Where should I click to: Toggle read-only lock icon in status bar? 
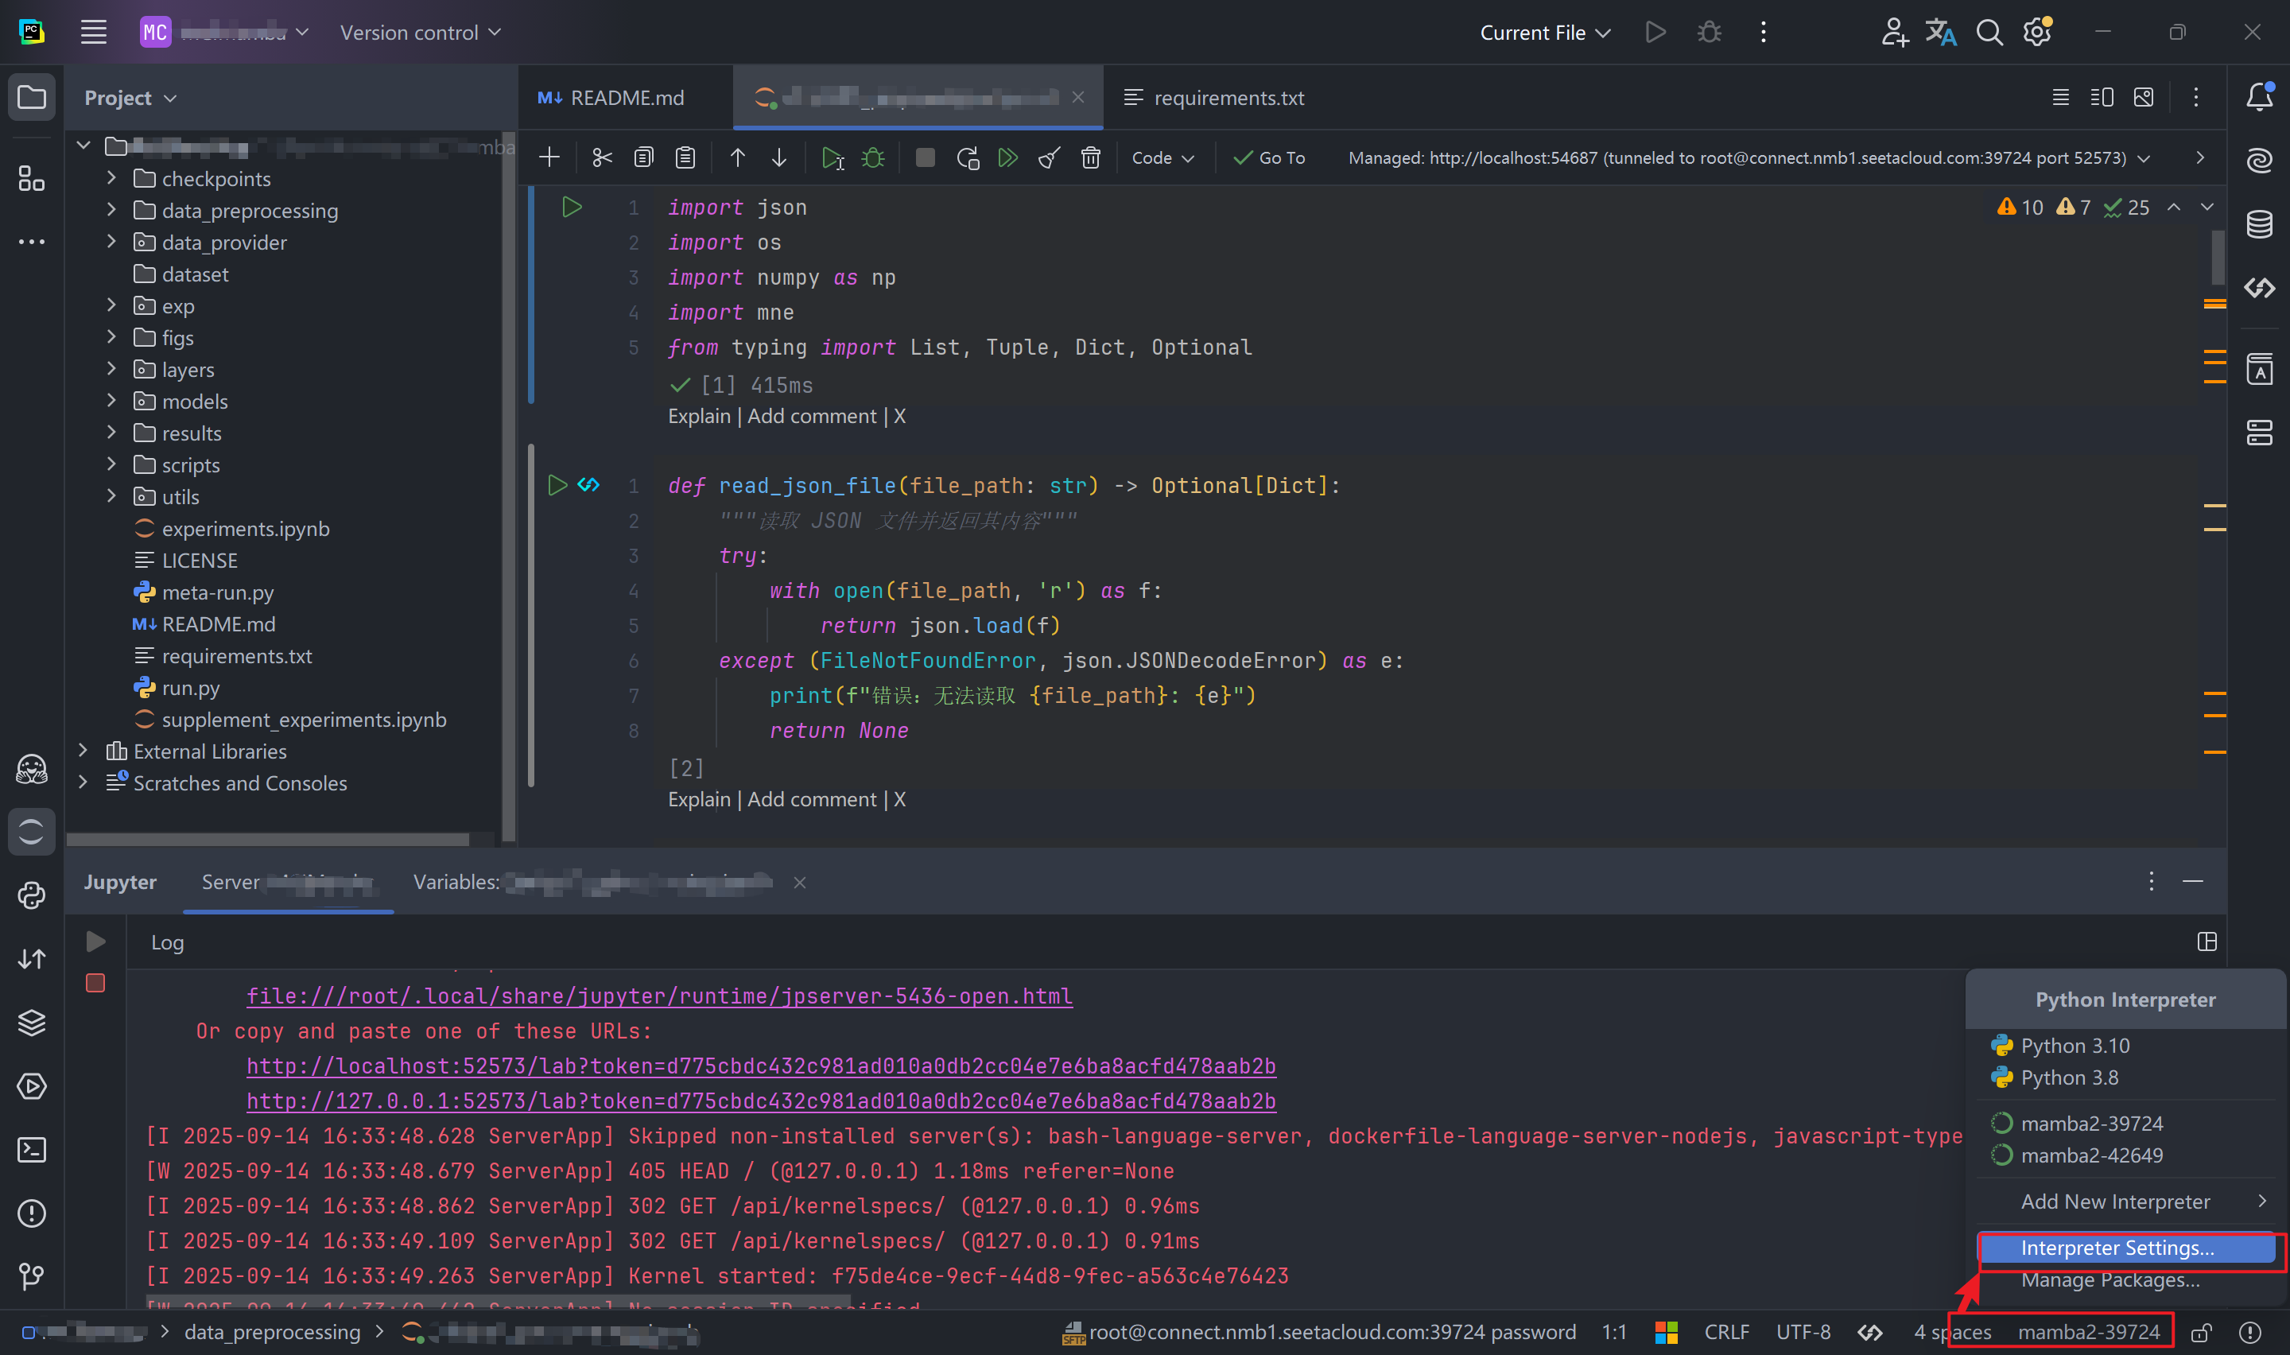point(2202,1333)
